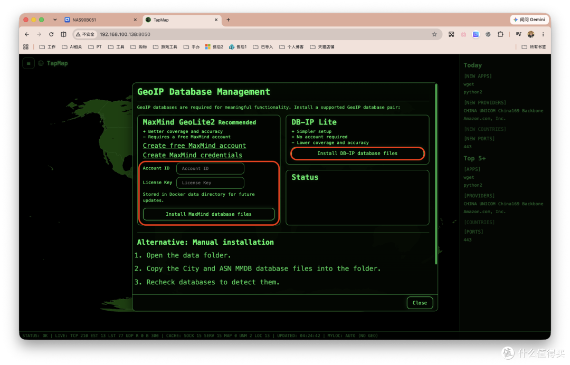Image resolution: width=570 pixels, height=365 pixels.
Task: Open the 工作 bookmark folder
Action: pyautogui.click(x=47, y=47)
